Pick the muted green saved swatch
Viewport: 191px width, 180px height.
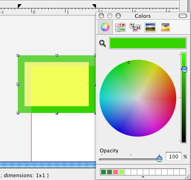(x=110, y=172)
